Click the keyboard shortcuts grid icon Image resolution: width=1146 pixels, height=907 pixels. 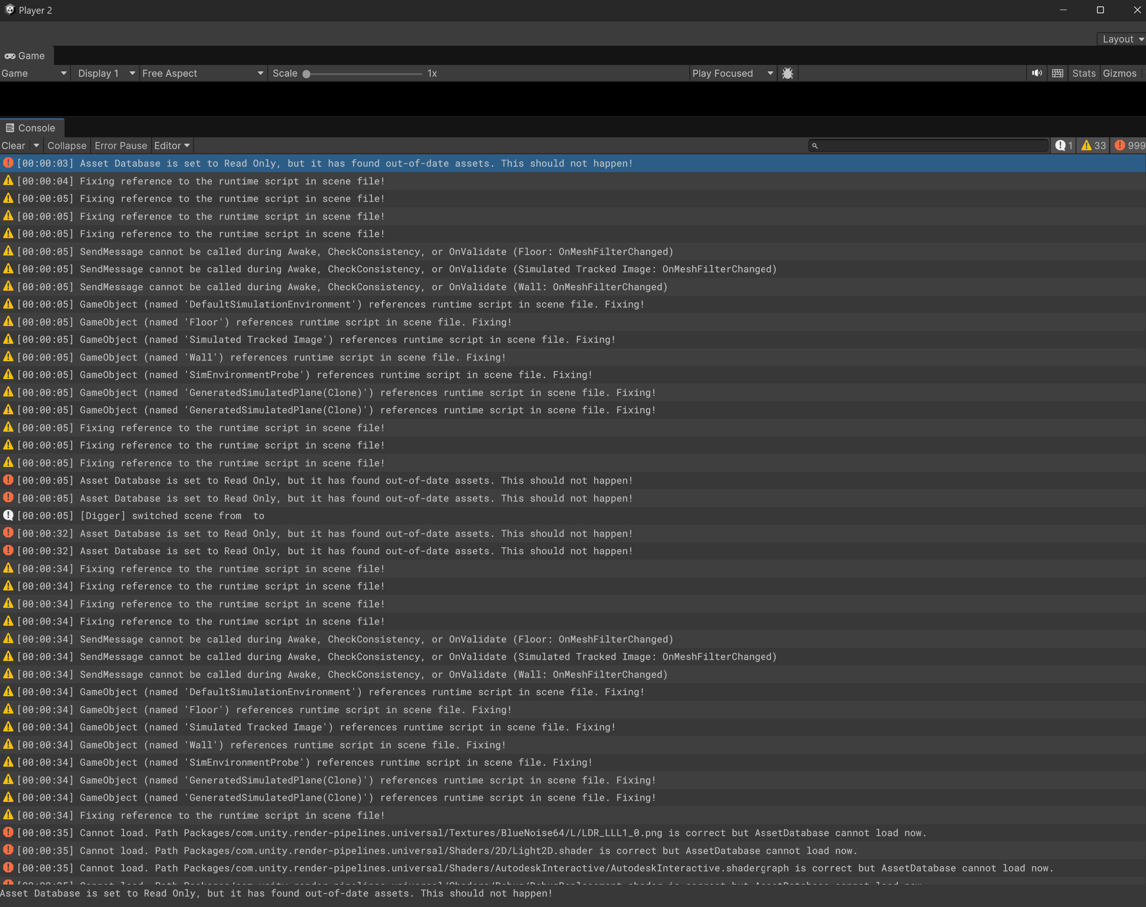(x=1057, y=73)
